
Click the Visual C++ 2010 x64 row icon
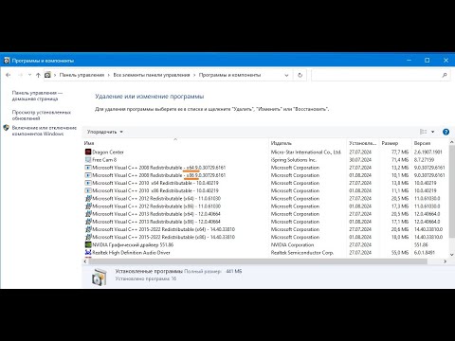tap(88, 183)
